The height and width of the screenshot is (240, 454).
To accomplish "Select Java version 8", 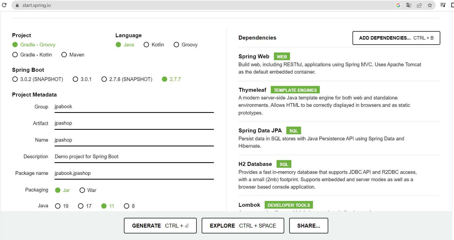I will (129, 206).
